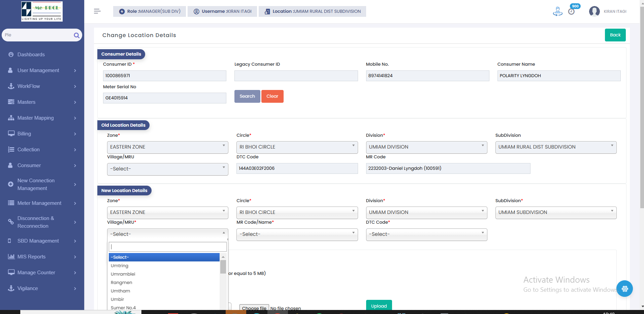Open New Location SubDivision dropdown showing UMIAM SUBDIVISION
This screenshot has height=314, width=644.
pos(556,213)
